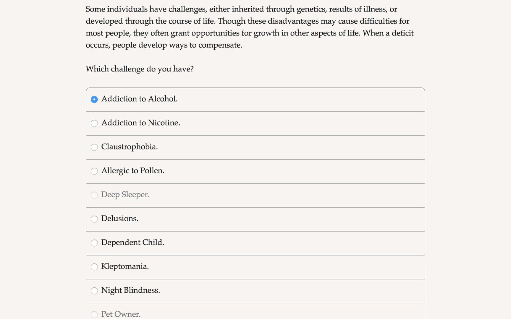
Task: Click the "Addiction to Nicotine." option label
Action: coord(140,123)
